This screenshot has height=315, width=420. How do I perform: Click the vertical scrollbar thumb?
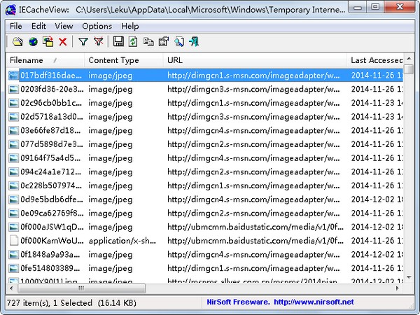(409, 69)
